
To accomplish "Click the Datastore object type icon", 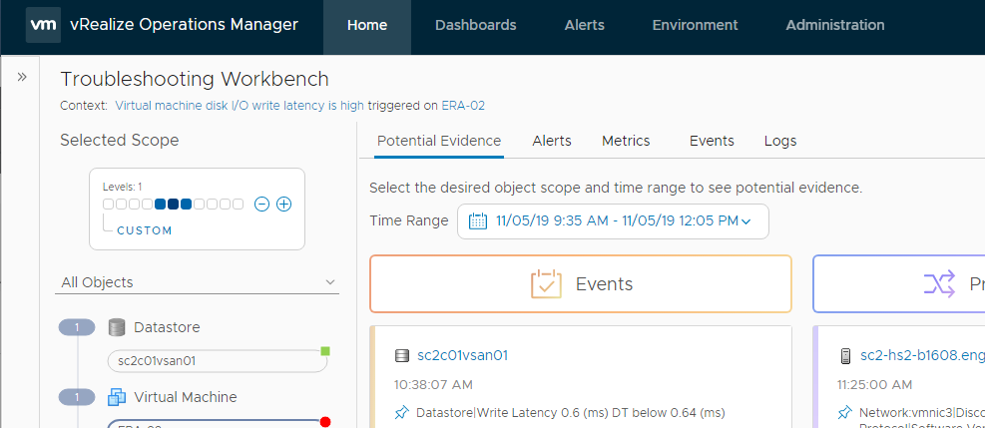I will [x=117, y=327].
